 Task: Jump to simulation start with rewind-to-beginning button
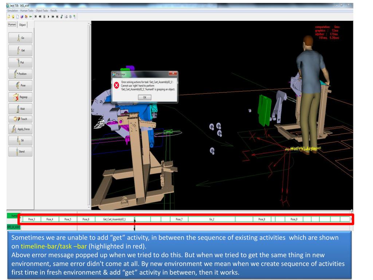point(35,17)
